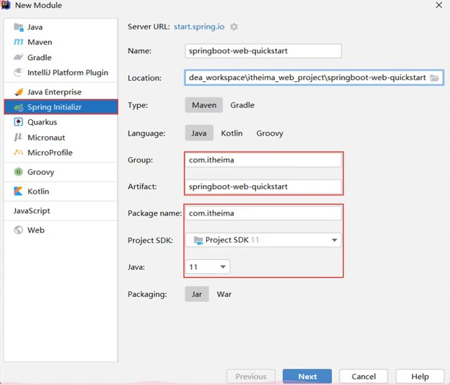Click the Gradle elephant icon
The width and height of the screenshot is (450, 385).
pyautogui.click(x=19, y=57)
